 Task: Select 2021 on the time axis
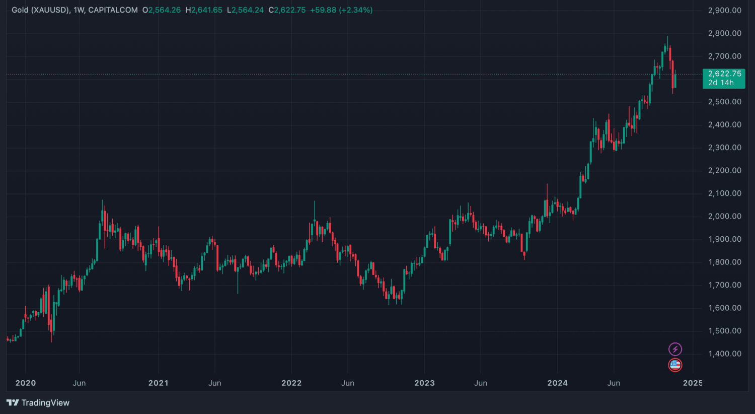pyautogui.click(x=159, y=383)
